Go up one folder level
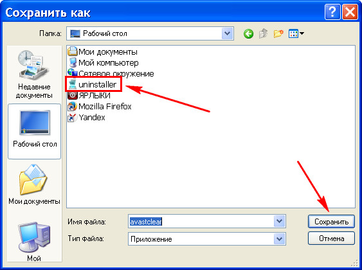Viewport: 362px width, 270px height. (x=264, y=33)
